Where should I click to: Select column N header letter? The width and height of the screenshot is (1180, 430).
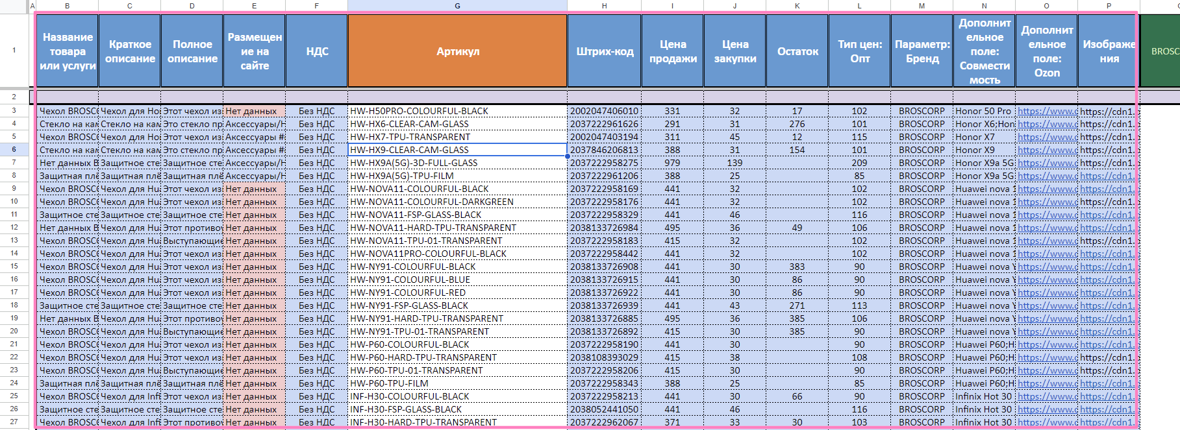pyautogui.click(x=984, y=6)
